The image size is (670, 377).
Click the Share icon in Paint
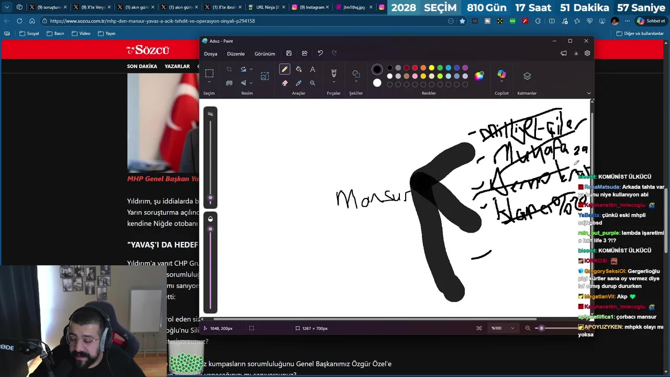305,53
